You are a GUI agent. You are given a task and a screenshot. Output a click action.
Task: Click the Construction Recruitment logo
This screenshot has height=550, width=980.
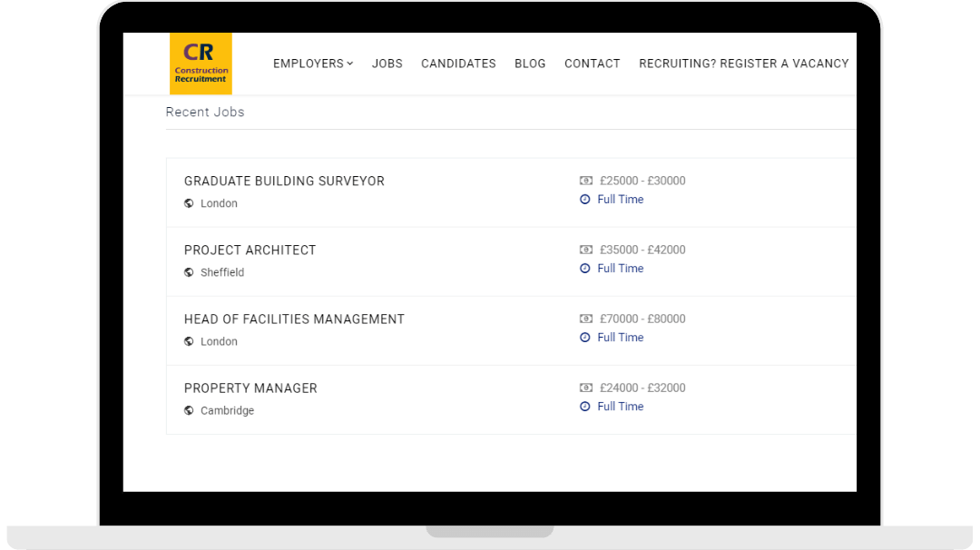point(201,64)
